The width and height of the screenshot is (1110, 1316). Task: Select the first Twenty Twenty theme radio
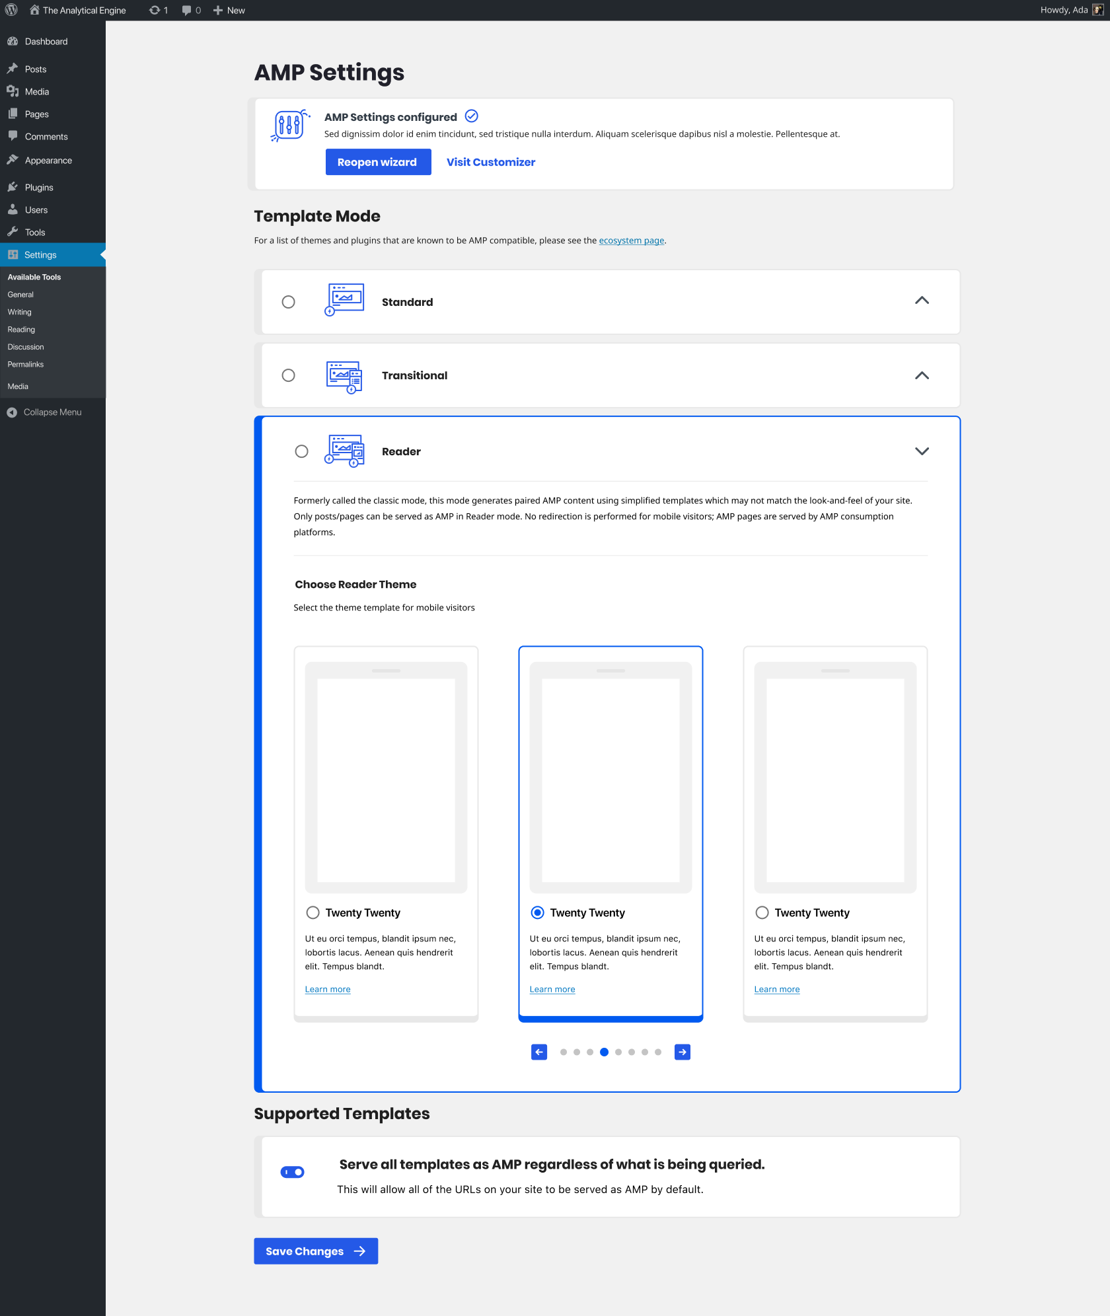tap(313, 912)
